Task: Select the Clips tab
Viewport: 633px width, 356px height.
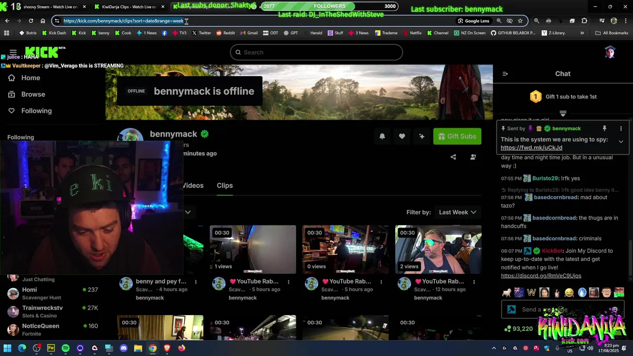Action: tap(225, 185)
